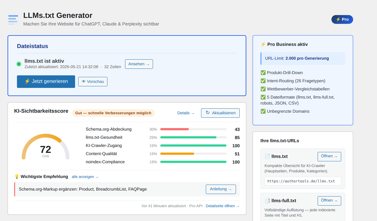Click the green active status dot
The width and height of the screenshot is (377, 221).
(x=19, y=64)
